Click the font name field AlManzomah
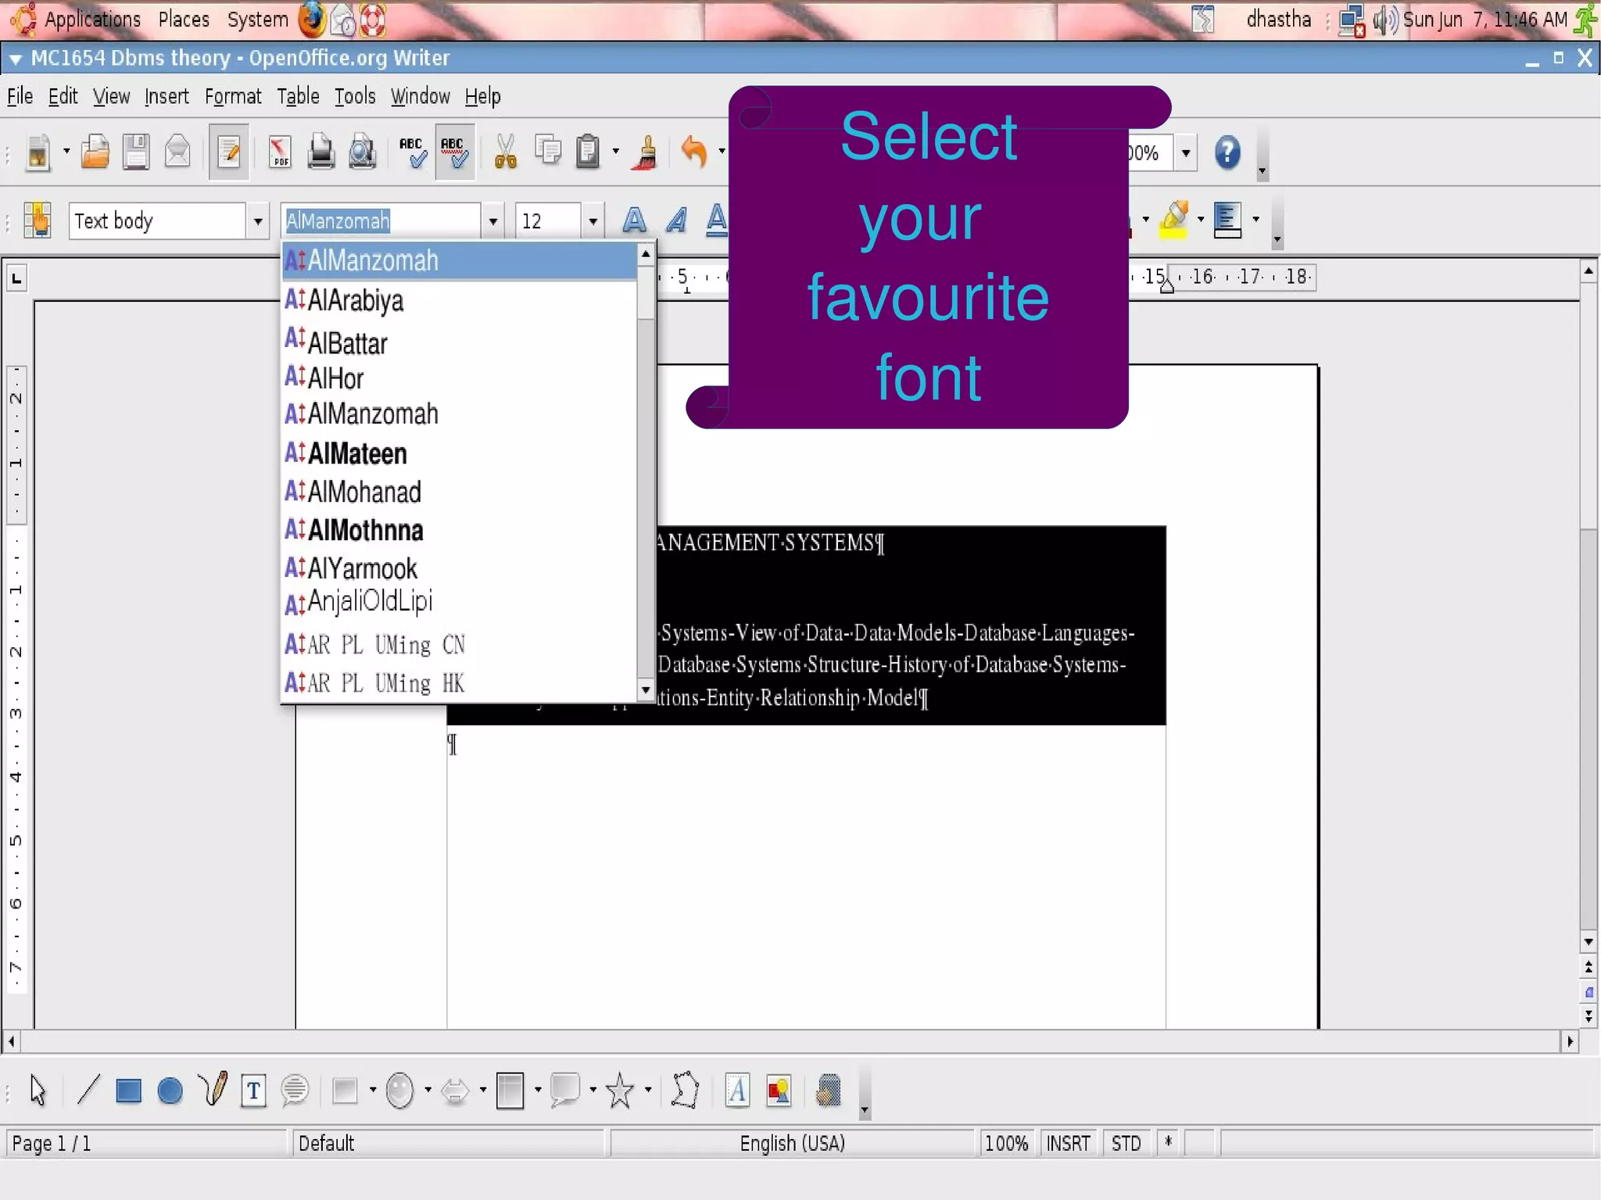1601x1200 pixels. pyautogui.click(x=381, y=221)
